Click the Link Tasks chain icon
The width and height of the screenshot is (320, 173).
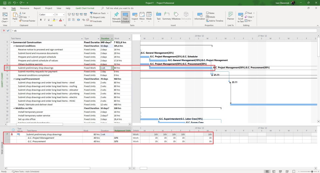pyautogui.click(x=84, y=20)
